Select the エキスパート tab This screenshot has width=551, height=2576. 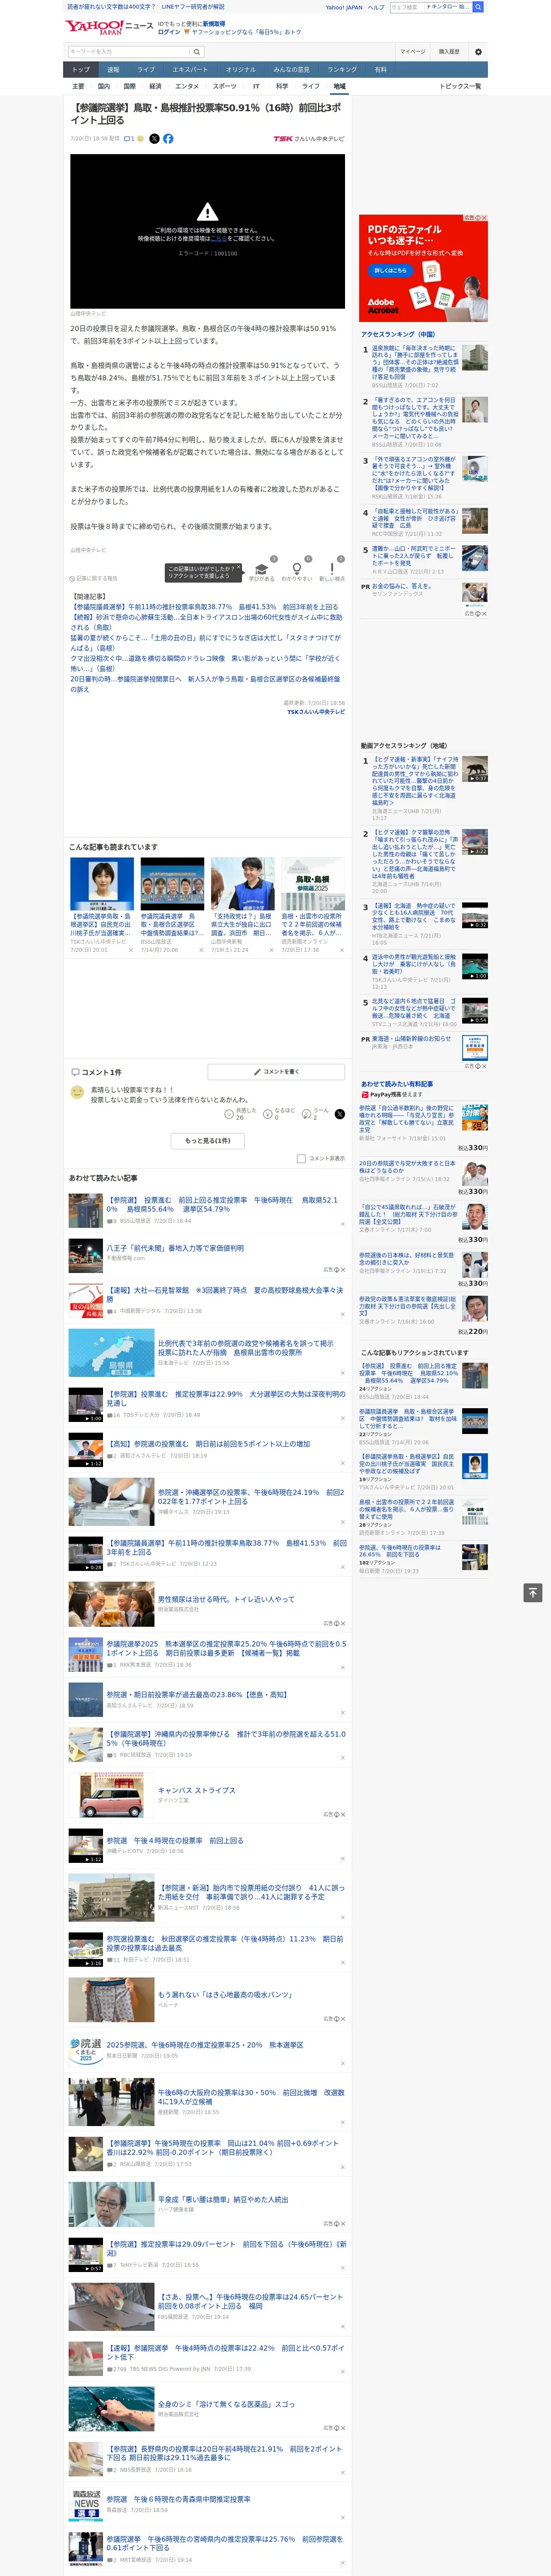(x=190, y=70)
